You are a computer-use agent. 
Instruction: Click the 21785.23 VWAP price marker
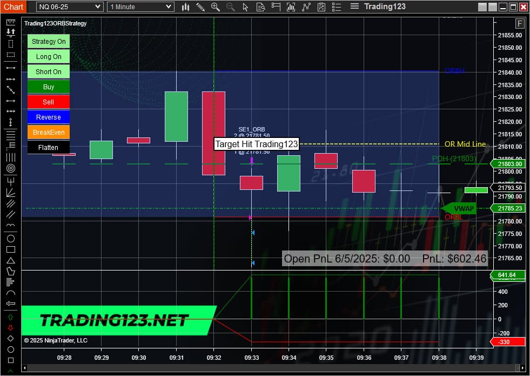point(508,208)
